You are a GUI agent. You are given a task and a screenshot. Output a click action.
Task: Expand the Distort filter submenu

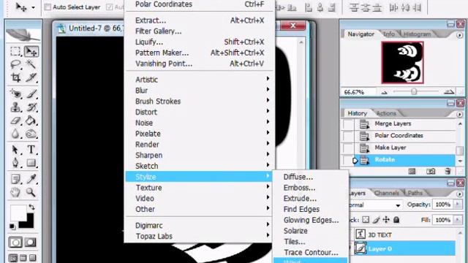[x=199, y=112]
